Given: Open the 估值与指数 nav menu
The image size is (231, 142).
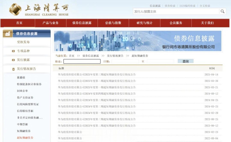Looking at the screenshot, I should click(113, 23).
